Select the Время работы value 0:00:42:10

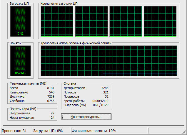(x=100, y=101)
